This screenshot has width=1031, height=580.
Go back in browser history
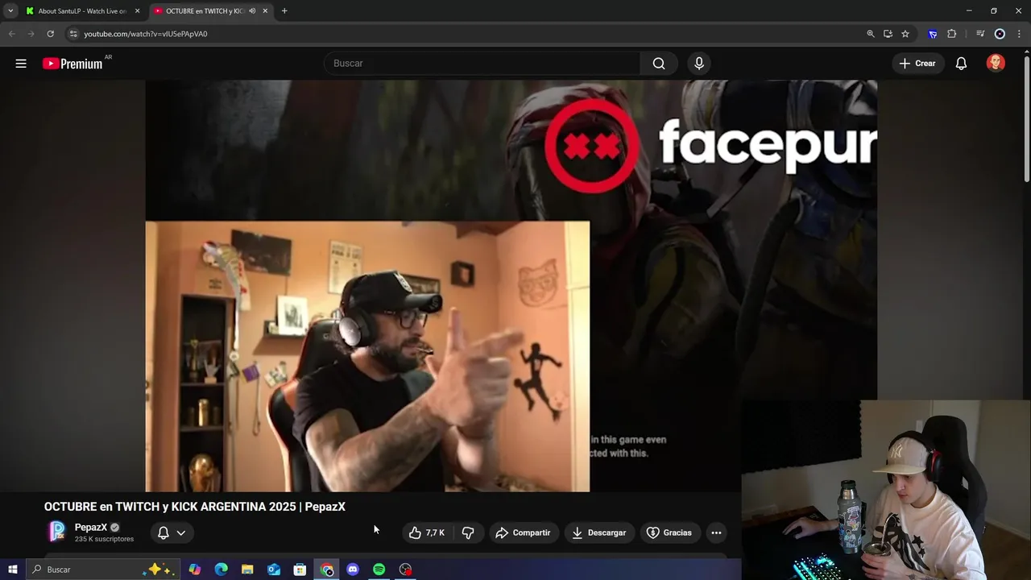[11, 34]
